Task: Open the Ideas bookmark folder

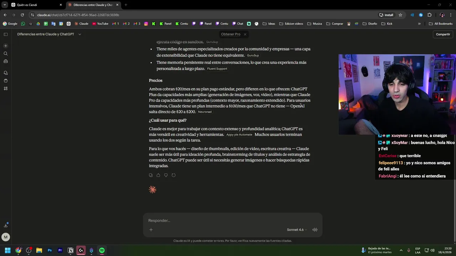Action: 269,24
